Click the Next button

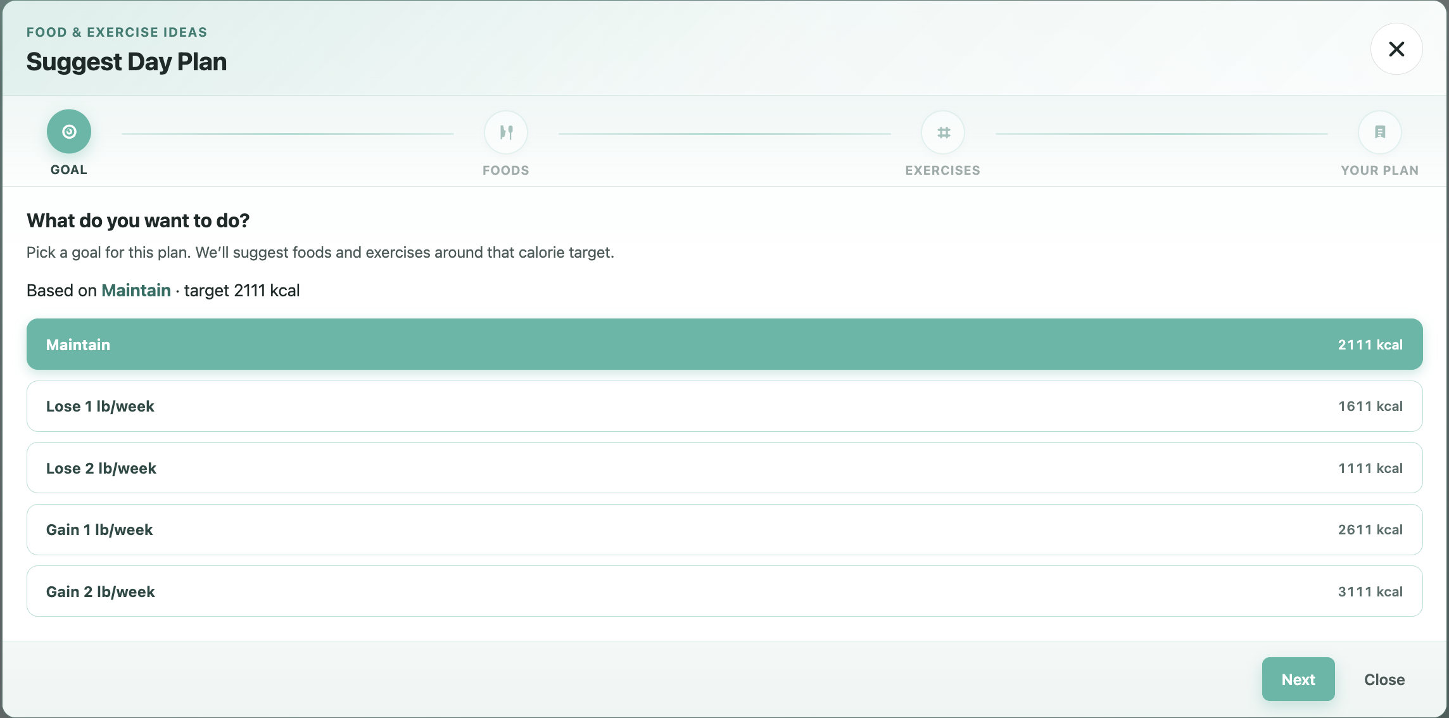click(1298, 679)
